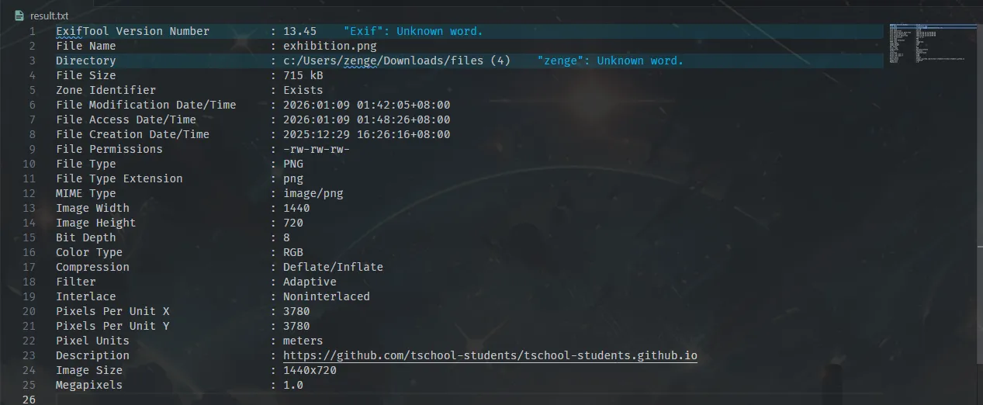The height and width of the screenshot is (405, 983).
Task: Click the "File Permissions" label
Action: (x=109, y=149)
